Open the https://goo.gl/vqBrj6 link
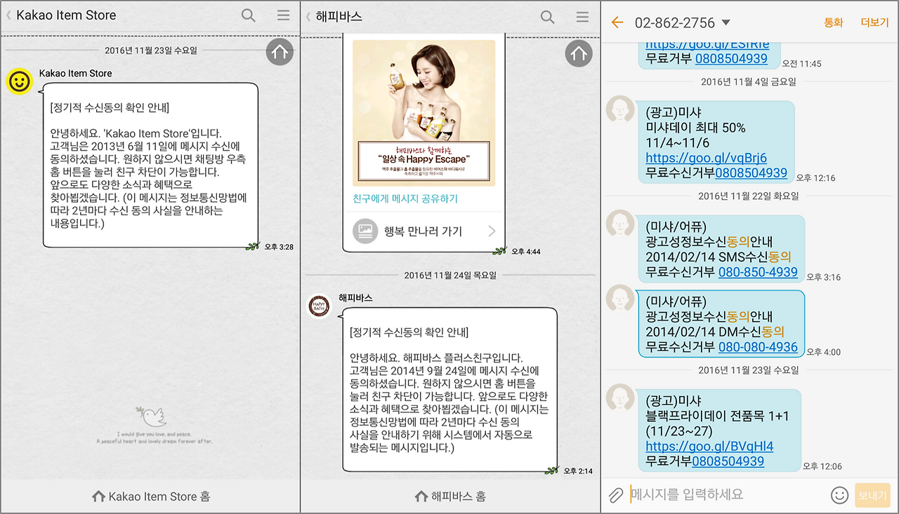The height and width of the screenshot is (514, 899). [706, 158]
